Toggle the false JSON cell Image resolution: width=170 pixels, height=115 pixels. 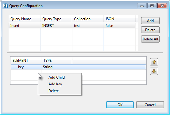coord(119,26)
